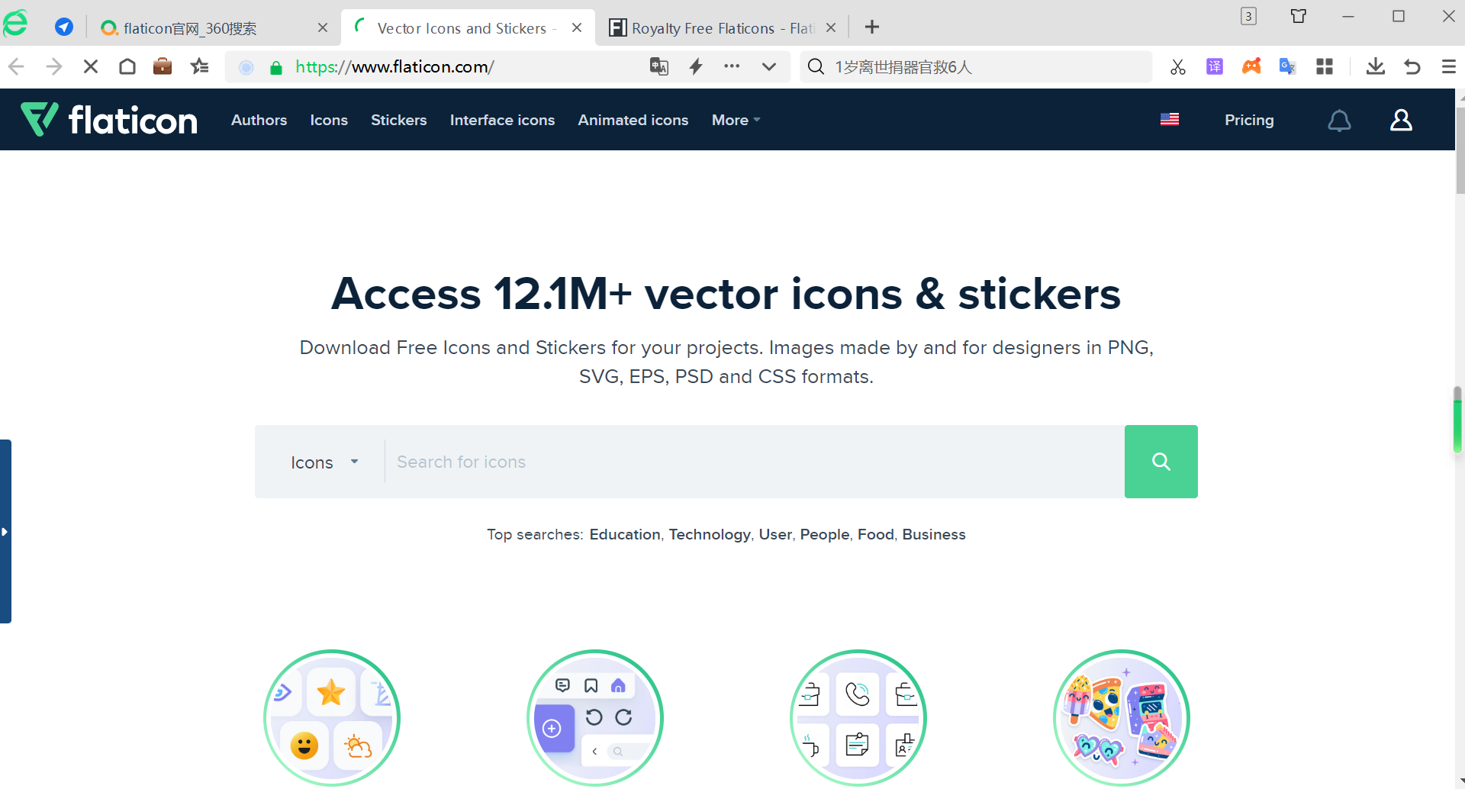Open the Stickers navigation item
Screen dimensions: 1465x789
click(399, 121)
